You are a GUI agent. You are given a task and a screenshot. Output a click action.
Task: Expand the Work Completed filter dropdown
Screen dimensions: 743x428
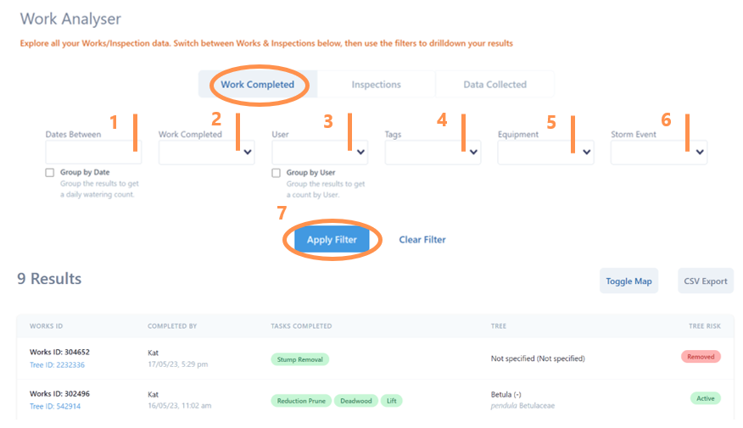pyautogui.click(x=206, y=153)
